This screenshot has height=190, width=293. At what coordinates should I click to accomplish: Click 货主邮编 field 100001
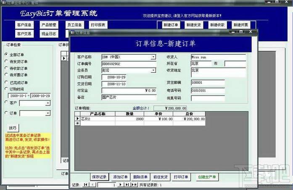[208, 82]
